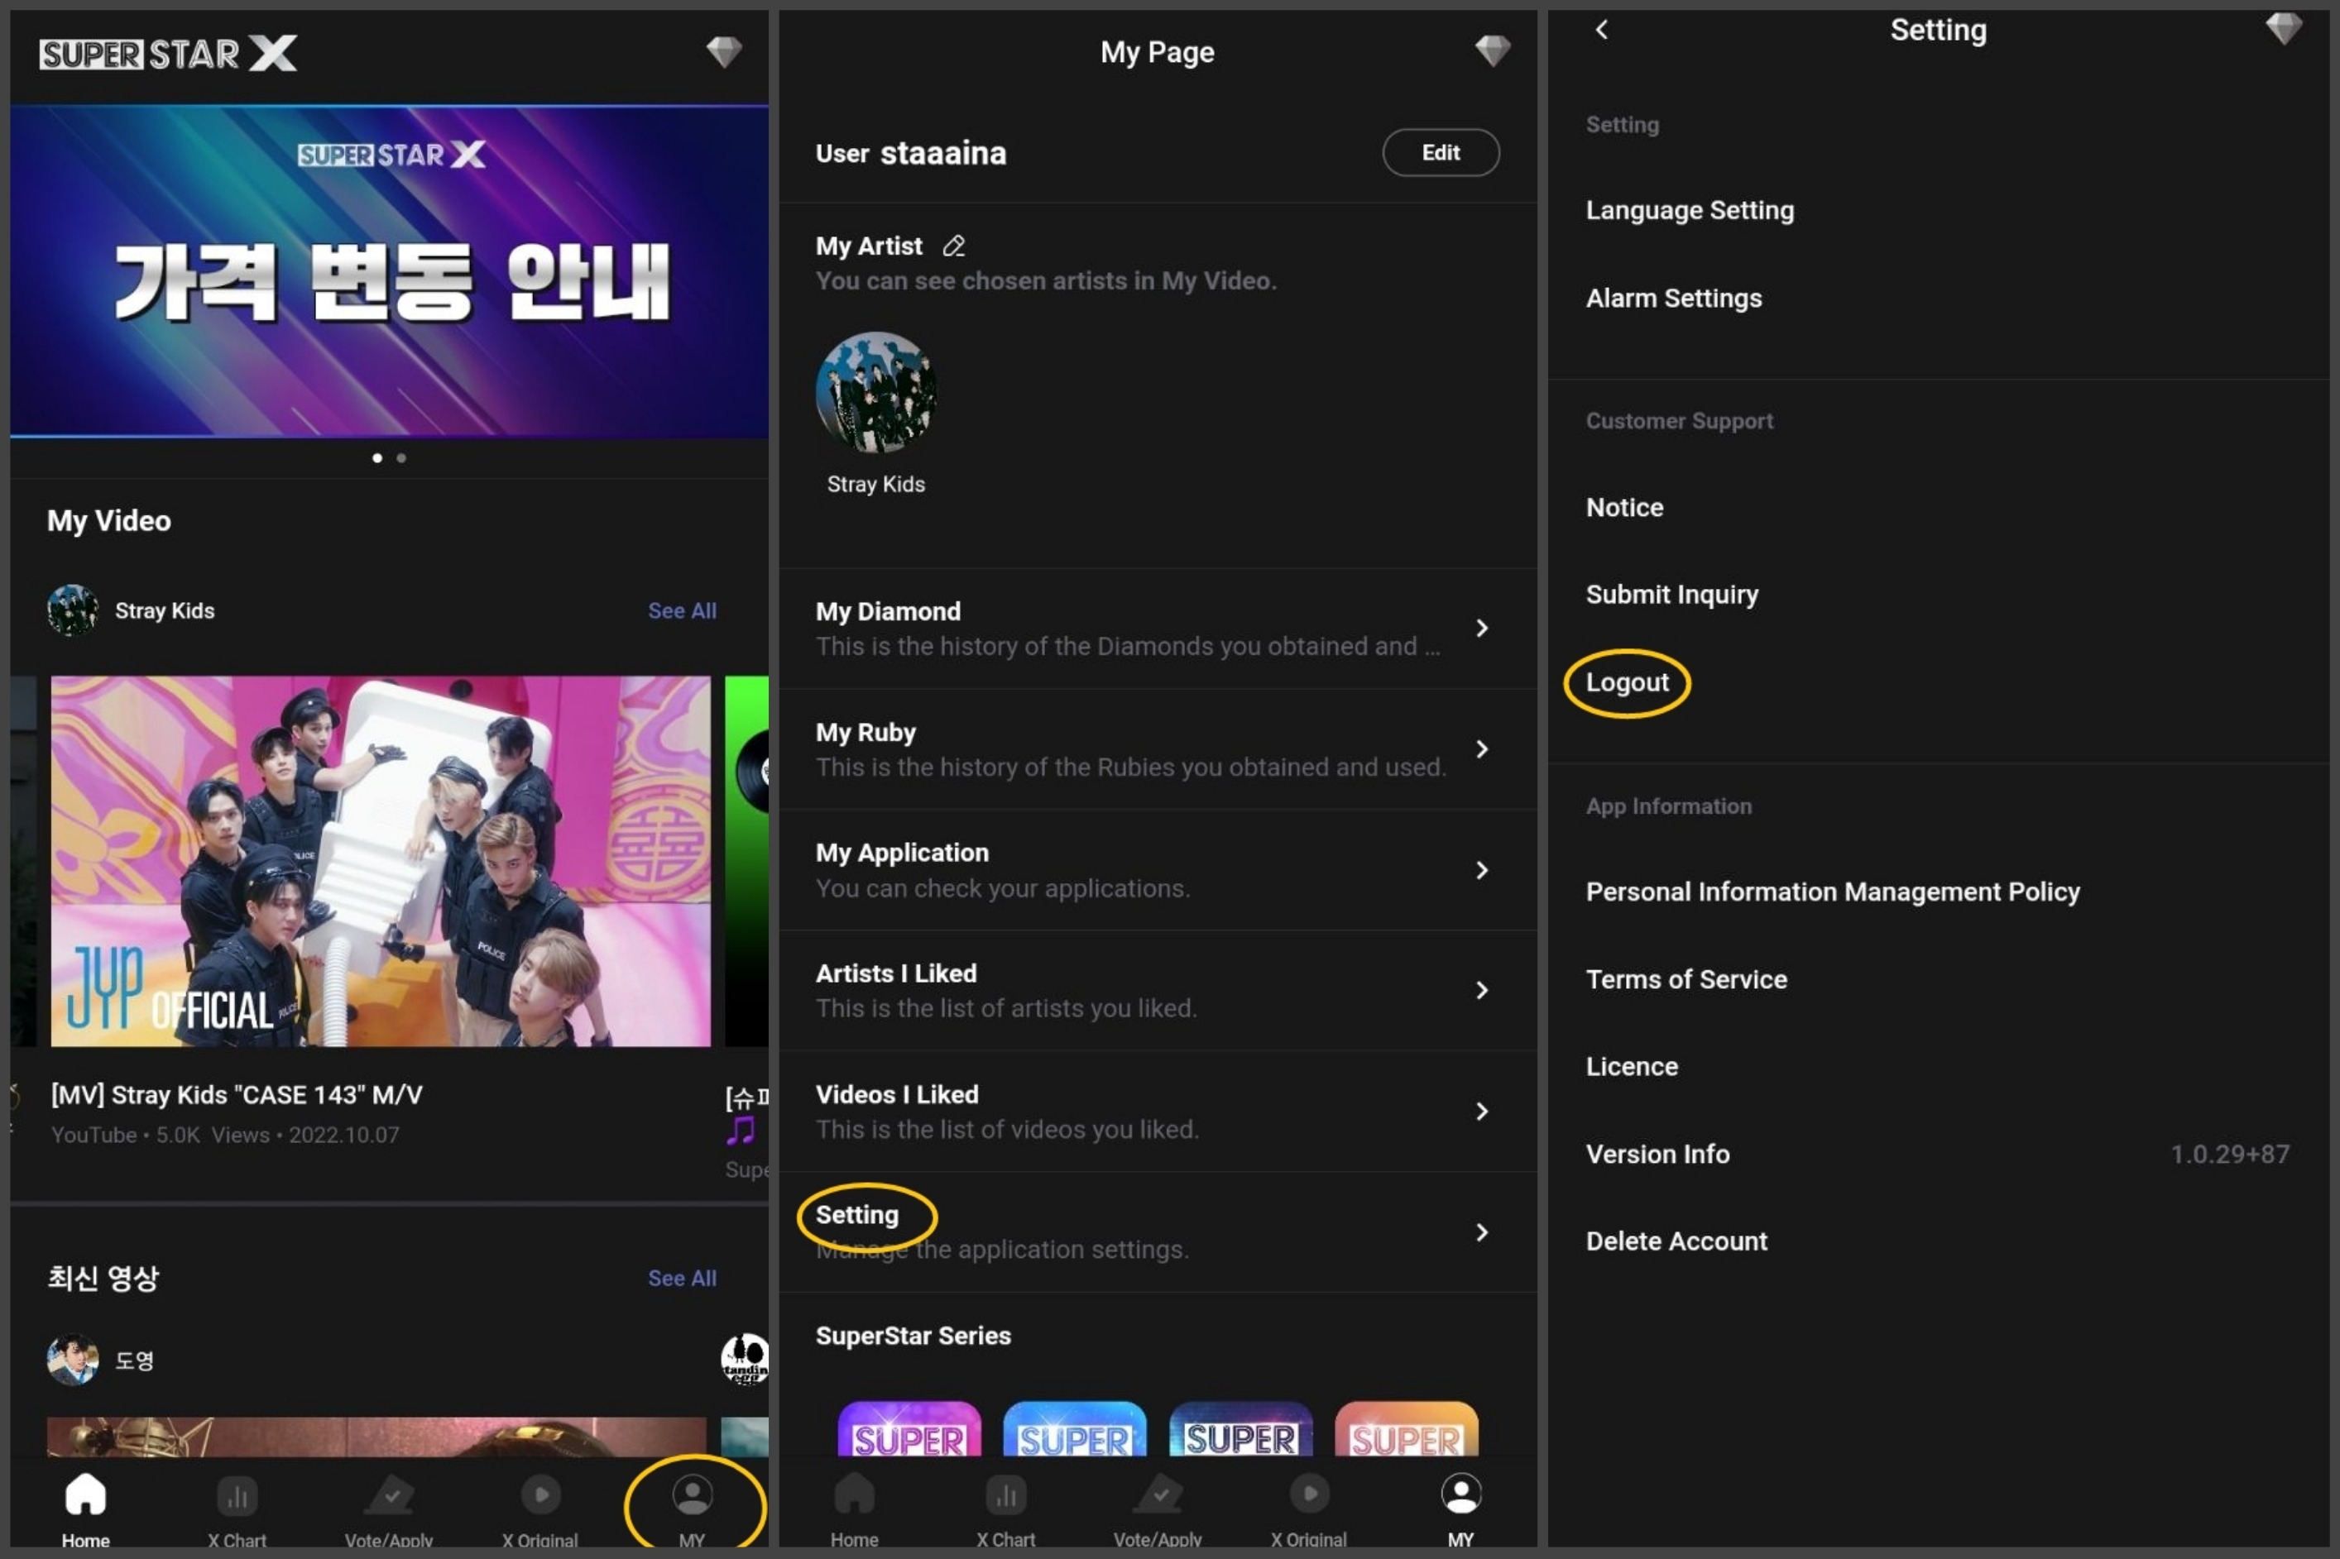This screenshot has height=1559, width=2340.
Task: Open the first purple SuperStar series app icon
Action: tap(909, 1429)
